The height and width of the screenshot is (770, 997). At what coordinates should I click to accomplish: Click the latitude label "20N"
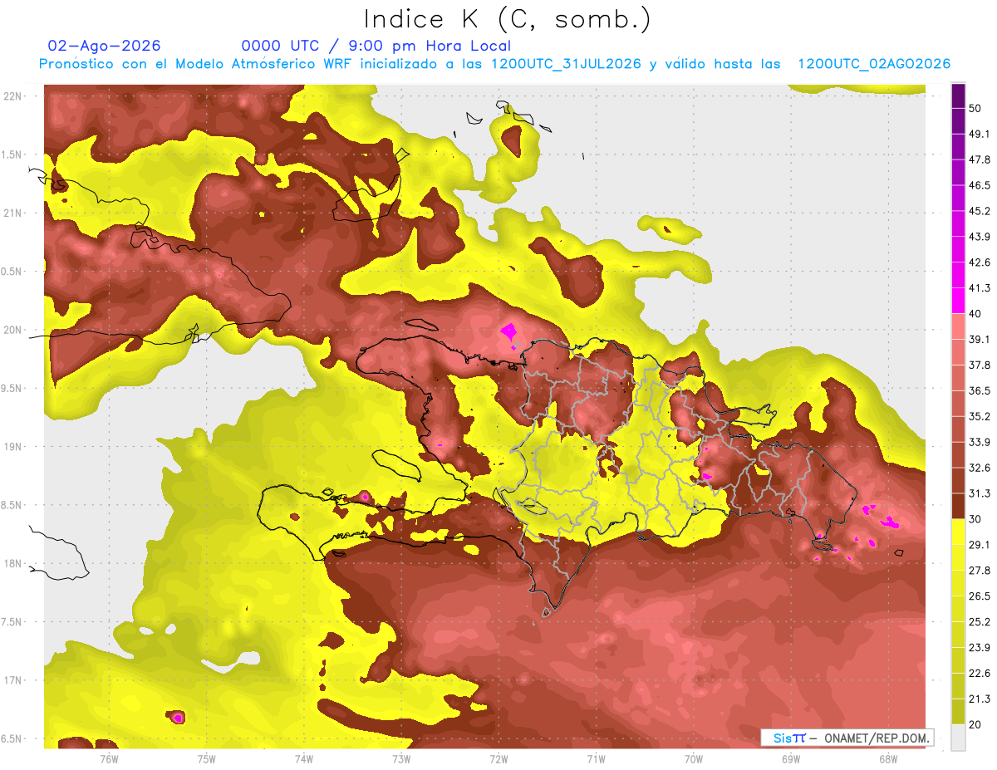(12, 330)
